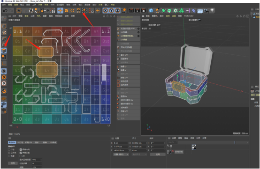The width and height of the screenshot is (260, 169).
Task: Select the Cubic radio button
Action: click(9, 153)
